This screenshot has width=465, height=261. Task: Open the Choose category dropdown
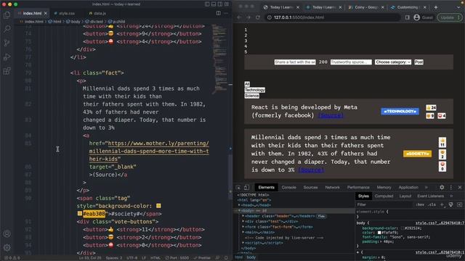point(393,62)
